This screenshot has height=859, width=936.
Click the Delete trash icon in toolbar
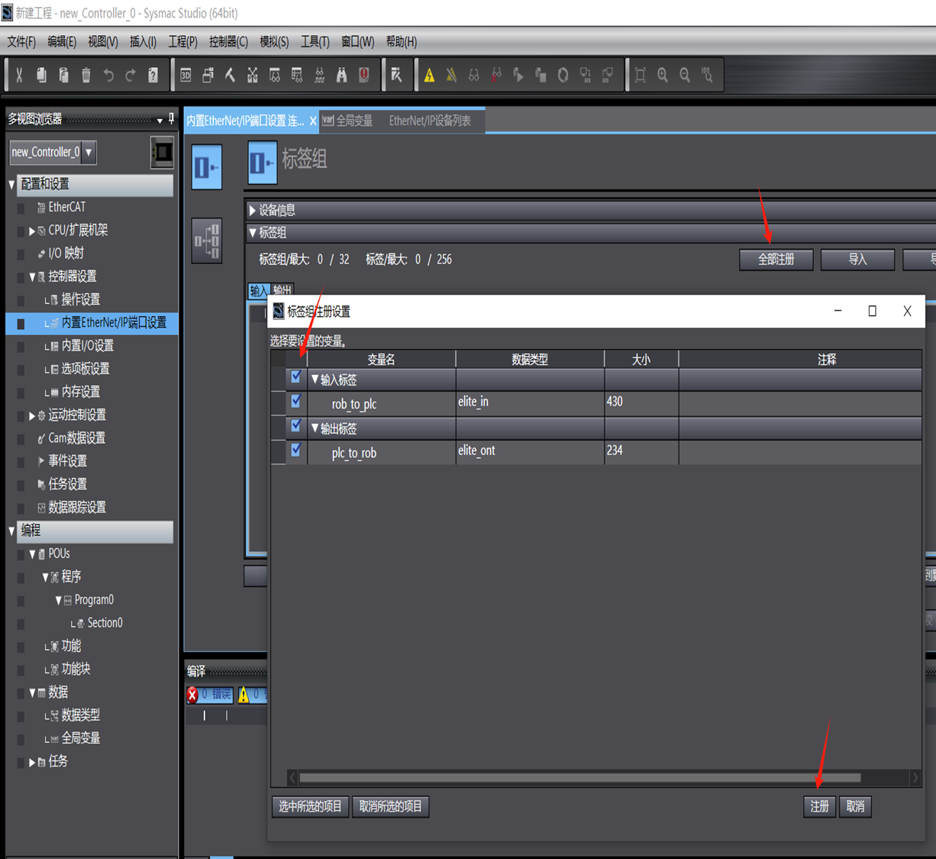click(86, 75)
